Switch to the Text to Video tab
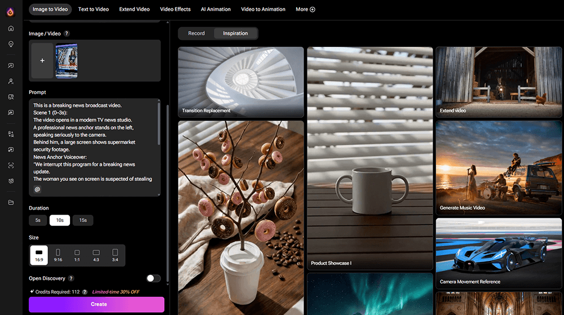This screenshot has height=315, width=564. point(94,10)
